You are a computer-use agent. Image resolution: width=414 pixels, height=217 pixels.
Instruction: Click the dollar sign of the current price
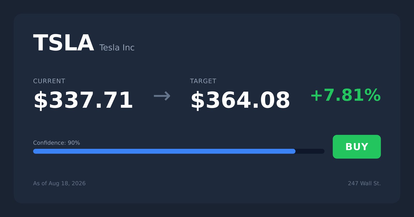tap(41, 100)
